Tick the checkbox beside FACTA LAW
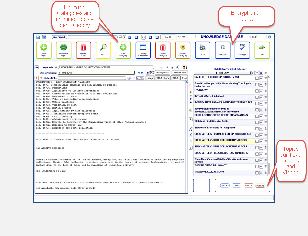This screenshot has width=308, height=236. pos(257,91)
